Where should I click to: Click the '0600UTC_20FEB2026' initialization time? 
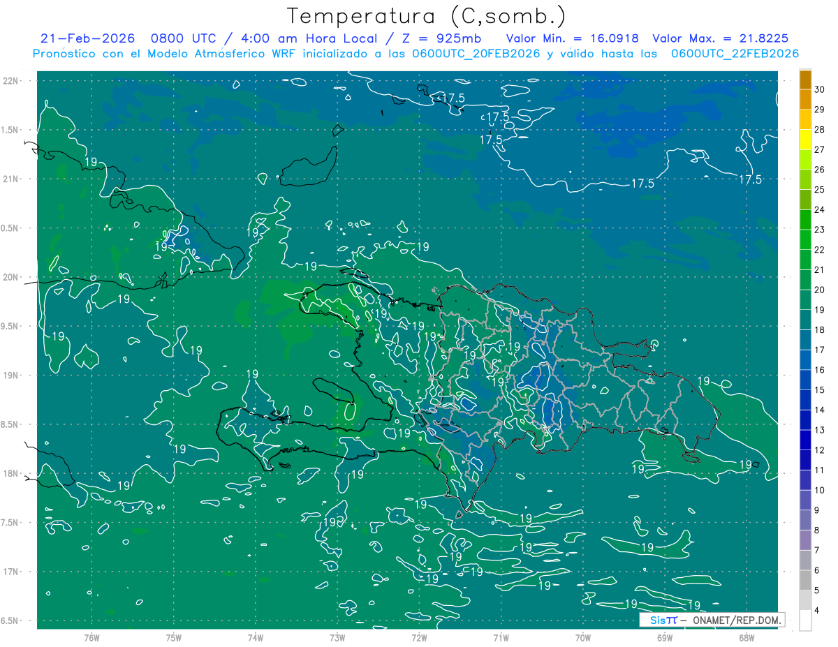tap(474, 54)
